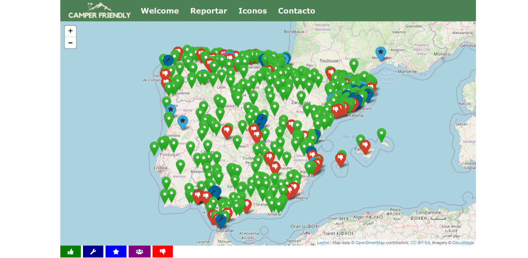The width and height of the screenshot is (528, 258).
Task: Open the CC-BY-SA license link
Action: click(420, 243)
